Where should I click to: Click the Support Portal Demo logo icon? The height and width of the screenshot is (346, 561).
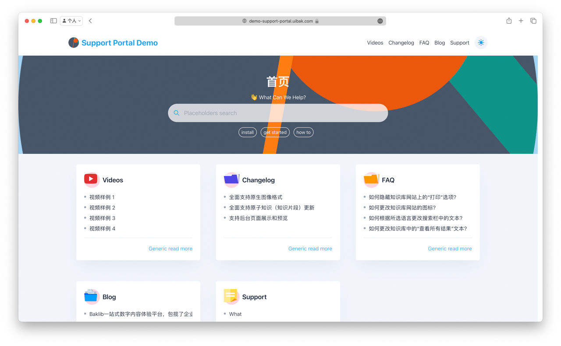click(73, 42)
